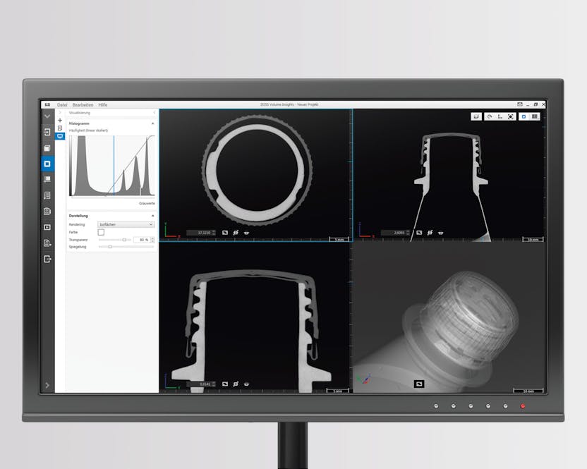Click the rotate view icon in the top-right toolbar
Viewport: 587px width, 469px height.
tap(489, 116)
